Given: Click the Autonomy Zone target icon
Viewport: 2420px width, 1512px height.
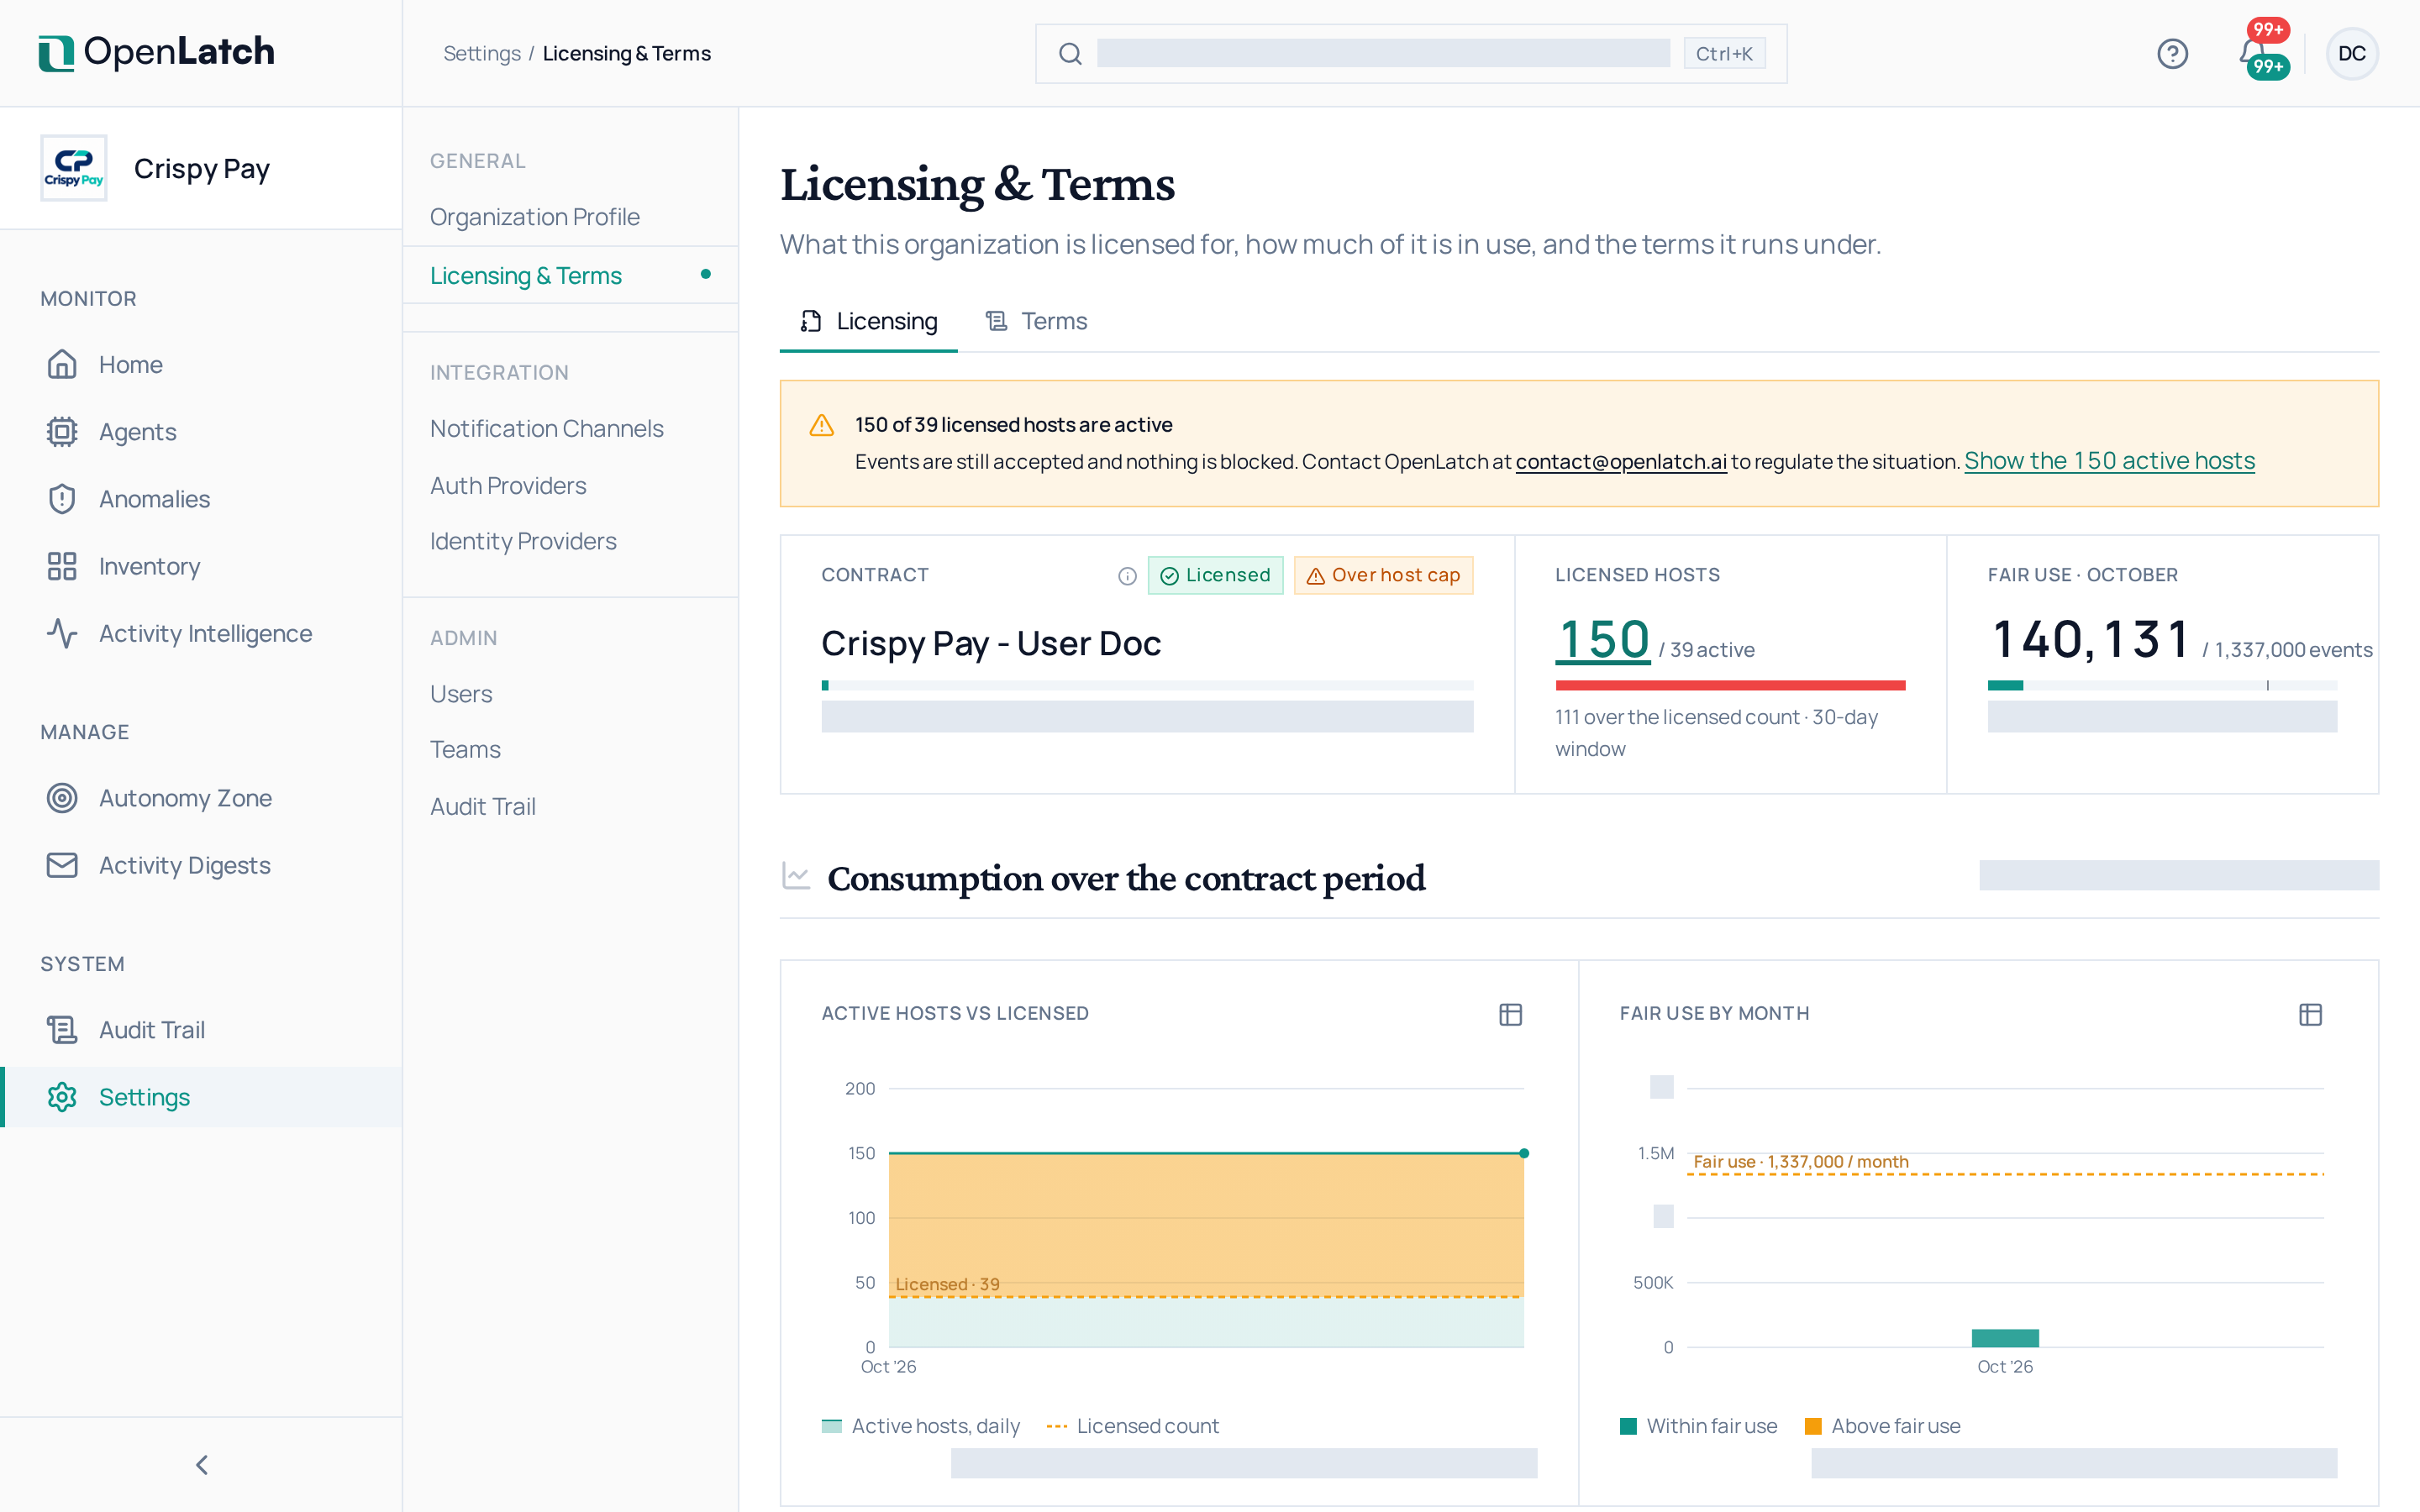Looking at the screenshot, I should point(62,797).
